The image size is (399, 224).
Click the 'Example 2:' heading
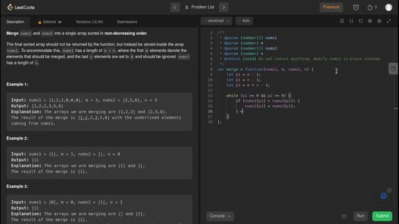17,138
